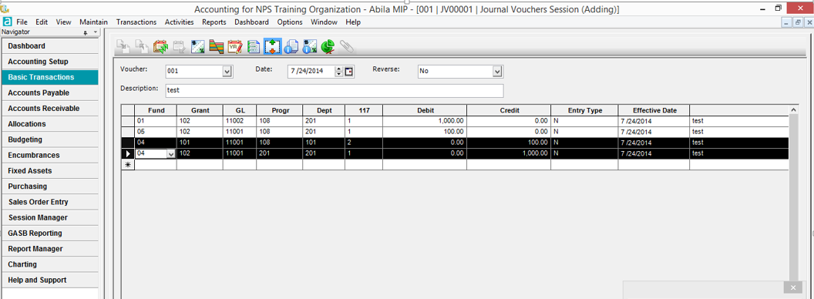Click the calendar with green arrows icon
Screen dimensions: 814x299
160,47
